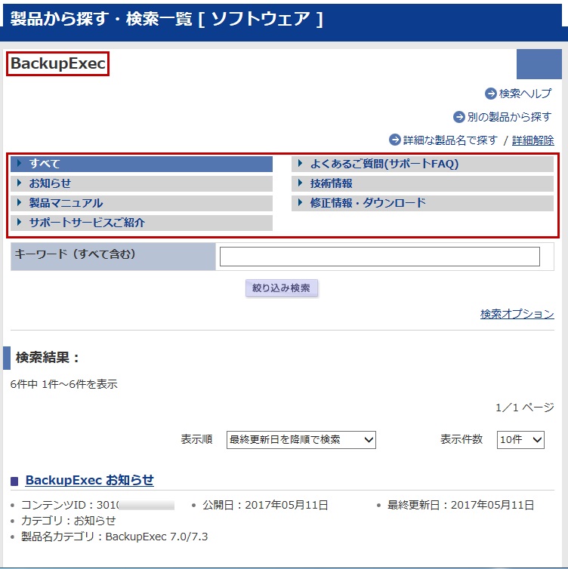Click the 公開日:2017年05月11日 text
The height and width of the screenshot is (569, 568).
(265, 505)
